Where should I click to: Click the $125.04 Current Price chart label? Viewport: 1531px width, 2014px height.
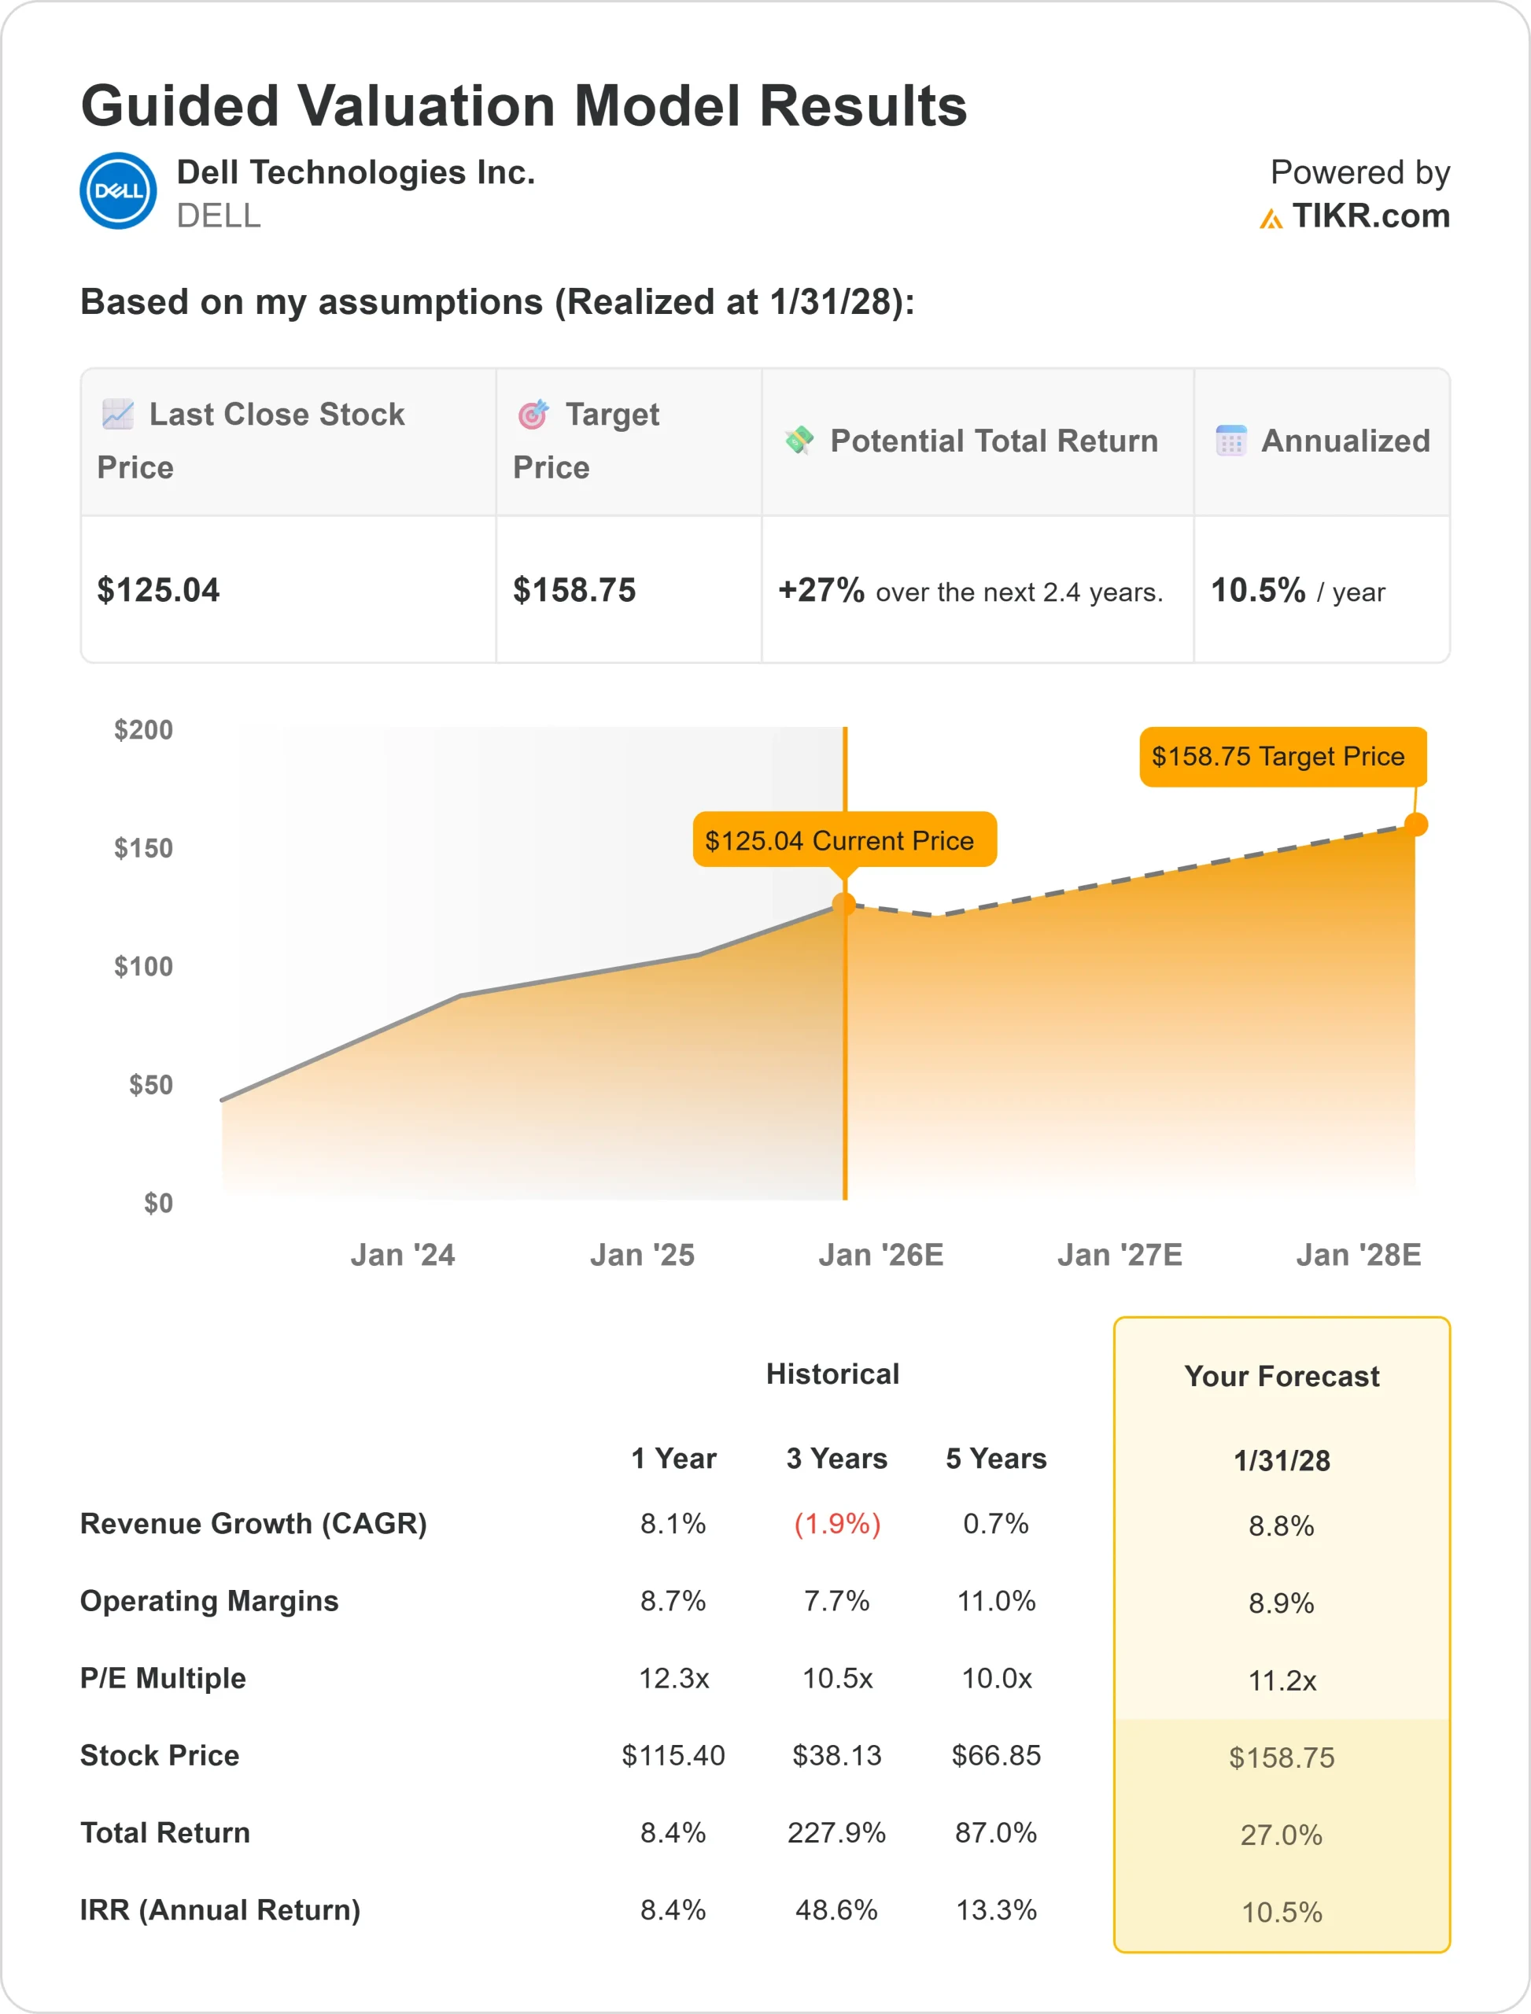(x=844, y=839)
